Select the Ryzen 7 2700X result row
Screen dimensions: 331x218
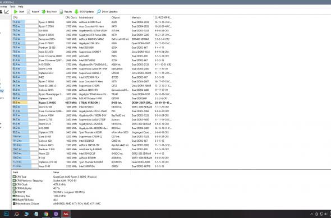(x=92, y=26)
